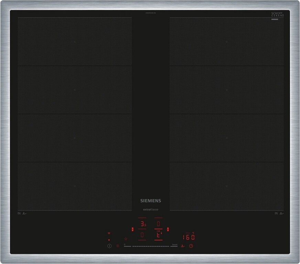The image size is (300, 264).
Task: Select the rear right zone showing 0
Action: pos(158,223)
